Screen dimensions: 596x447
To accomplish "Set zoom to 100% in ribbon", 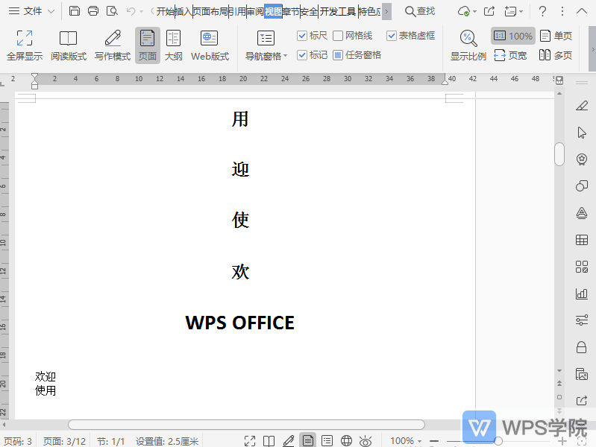I will click(512, 36).
